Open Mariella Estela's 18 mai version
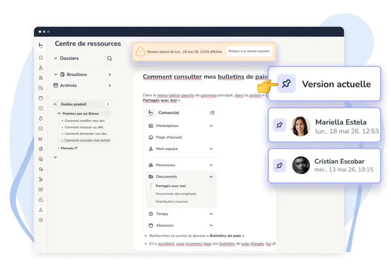 coord(325,125)
